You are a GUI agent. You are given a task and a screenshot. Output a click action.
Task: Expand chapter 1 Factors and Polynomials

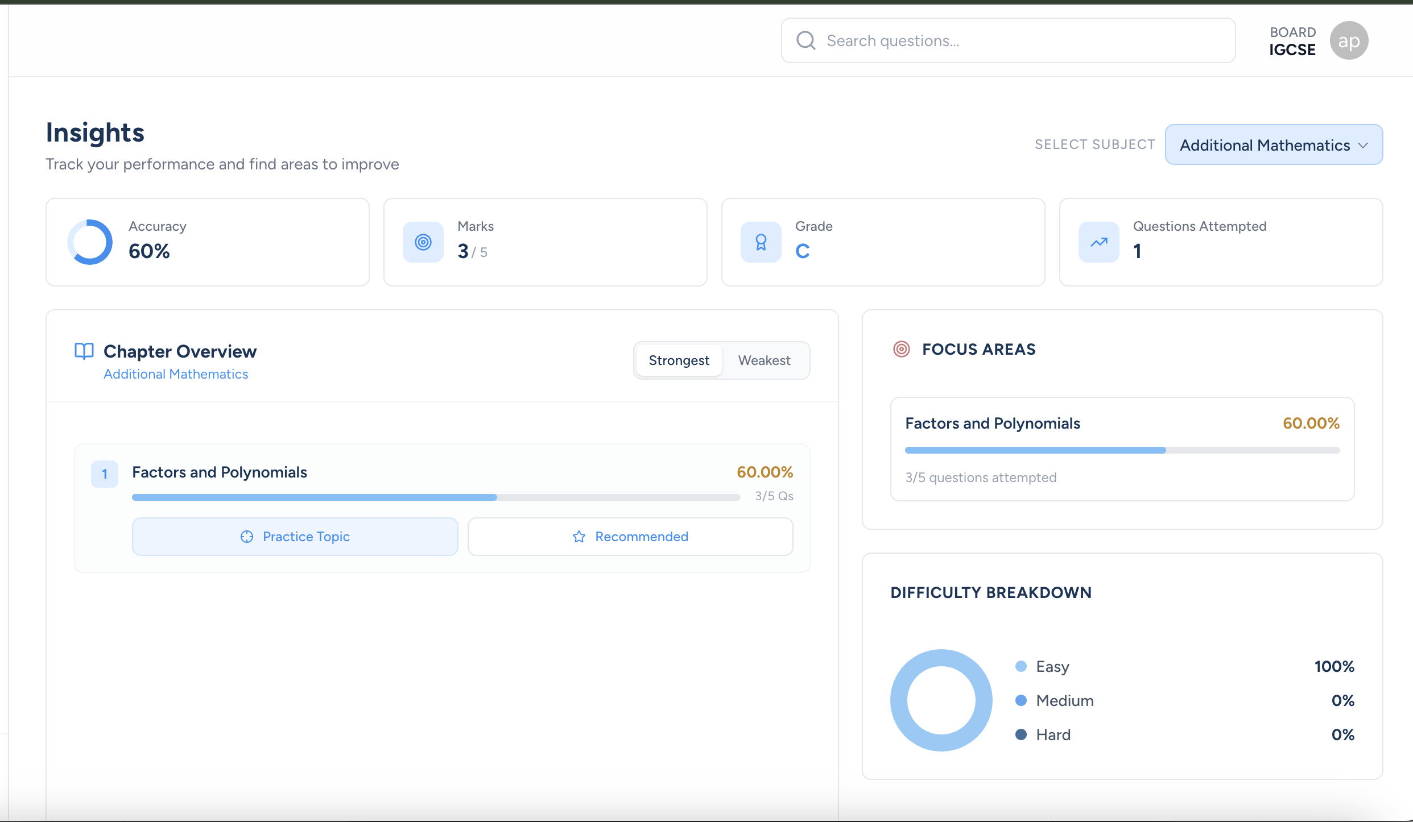(220, 472)
